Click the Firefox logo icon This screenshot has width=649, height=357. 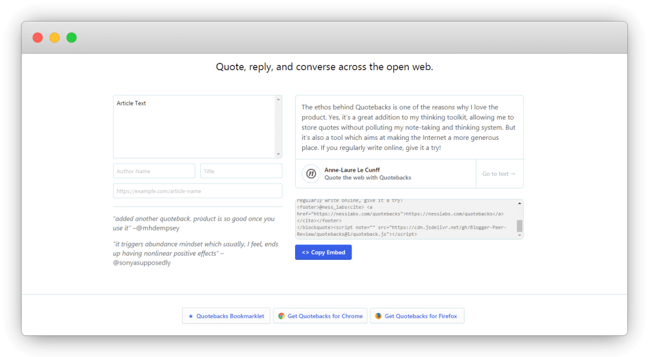pyautogui.click(x=379, y=316)
